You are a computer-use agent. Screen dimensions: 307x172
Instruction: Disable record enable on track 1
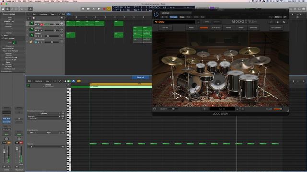pos(42,24)
